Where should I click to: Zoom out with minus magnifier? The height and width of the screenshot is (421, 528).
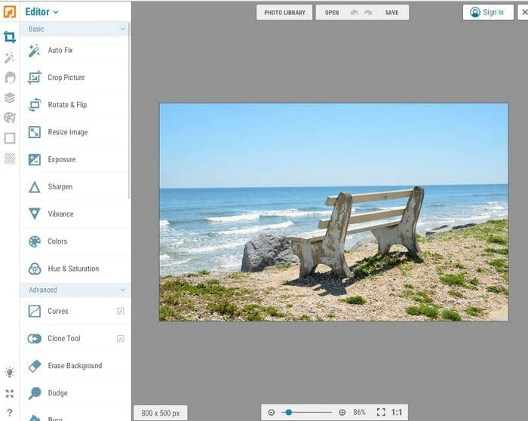click(x=272, y=412)
